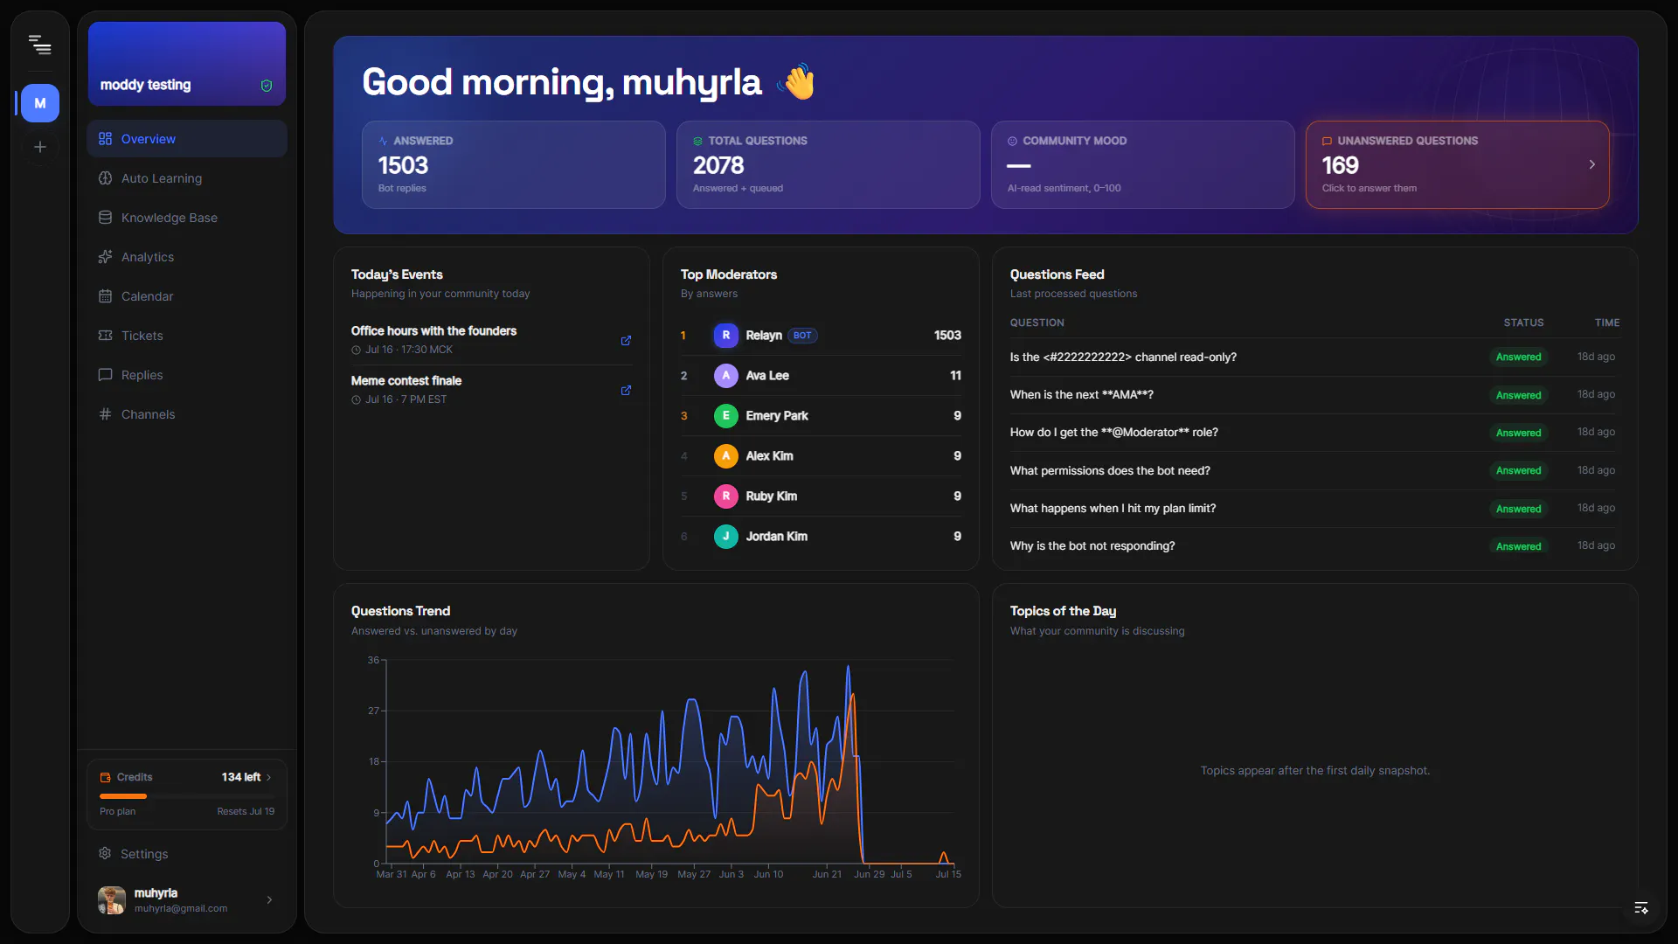This screenshot has width=1678, height=944.
Task: Click the Analytics sparkle icon
Action: [x=105, y=257]
